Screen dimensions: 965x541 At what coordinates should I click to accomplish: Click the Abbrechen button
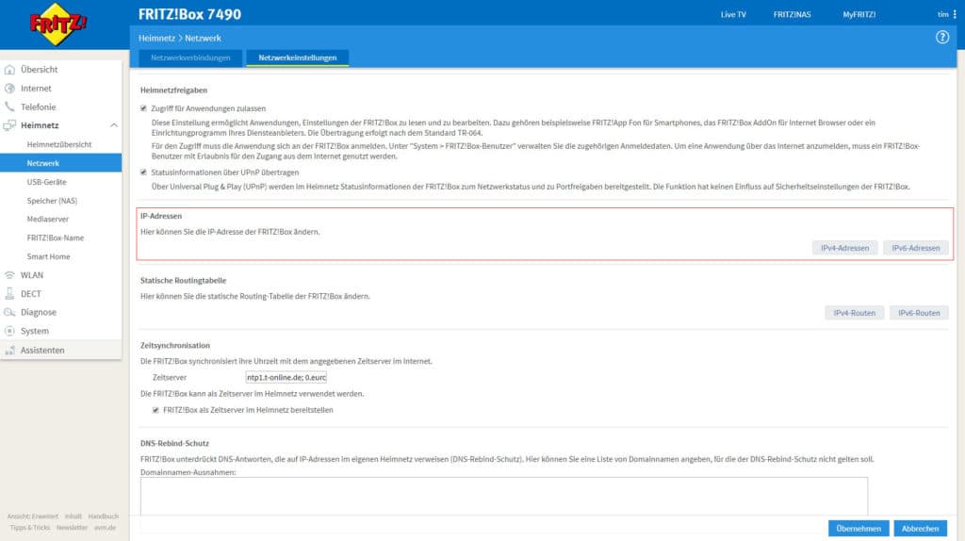tap(920, 528)
